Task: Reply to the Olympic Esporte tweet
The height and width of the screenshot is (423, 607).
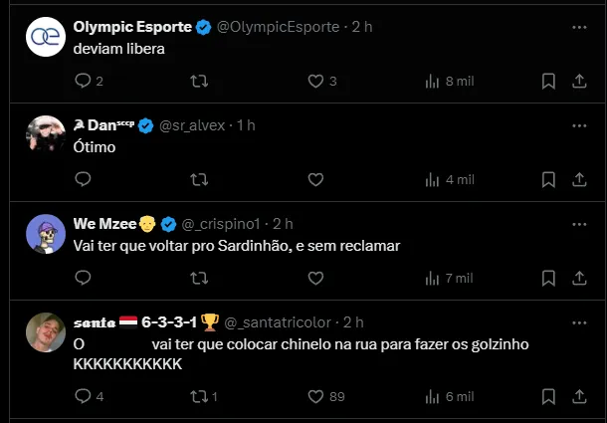Action: (x=84, y=82)
